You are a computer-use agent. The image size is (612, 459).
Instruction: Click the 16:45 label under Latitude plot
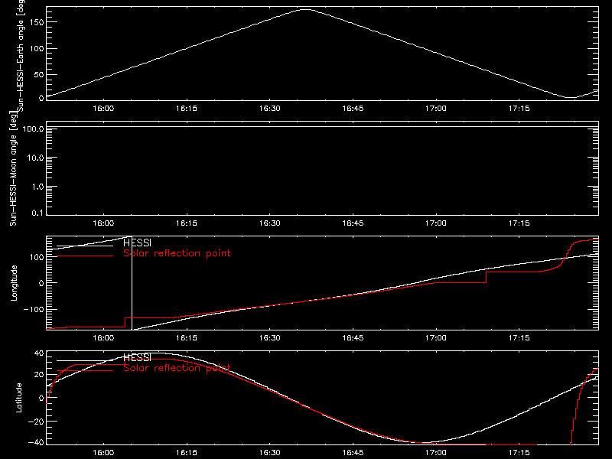coord(353,453)
